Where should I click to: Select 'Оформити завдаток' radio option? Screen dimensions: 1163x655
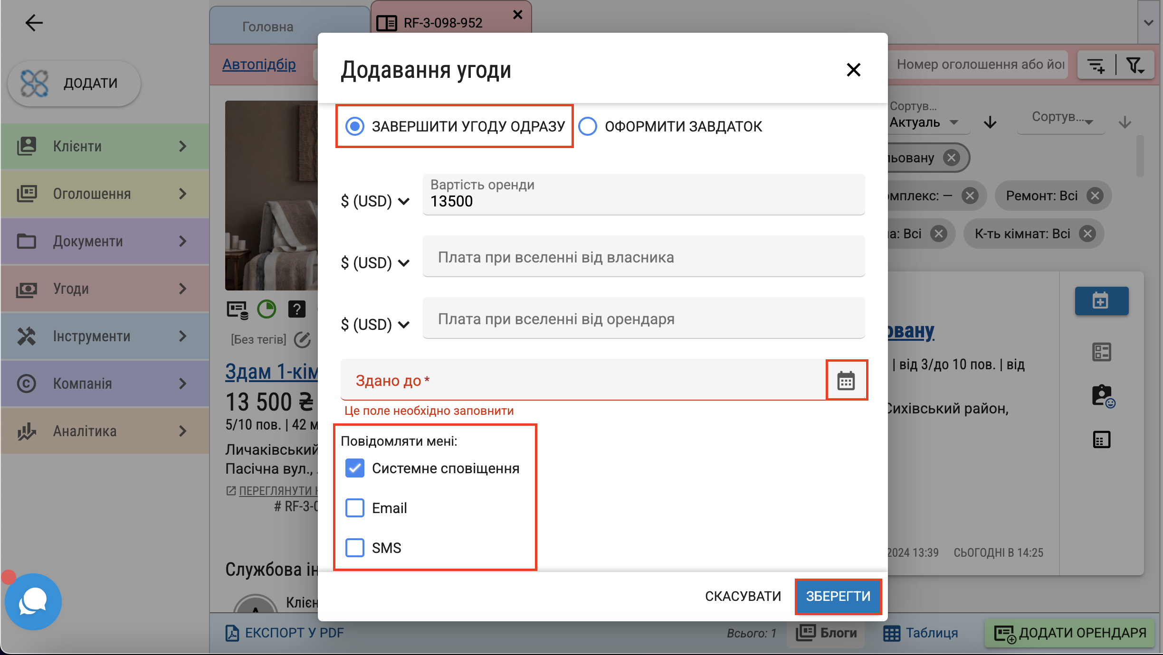point(588,126)
